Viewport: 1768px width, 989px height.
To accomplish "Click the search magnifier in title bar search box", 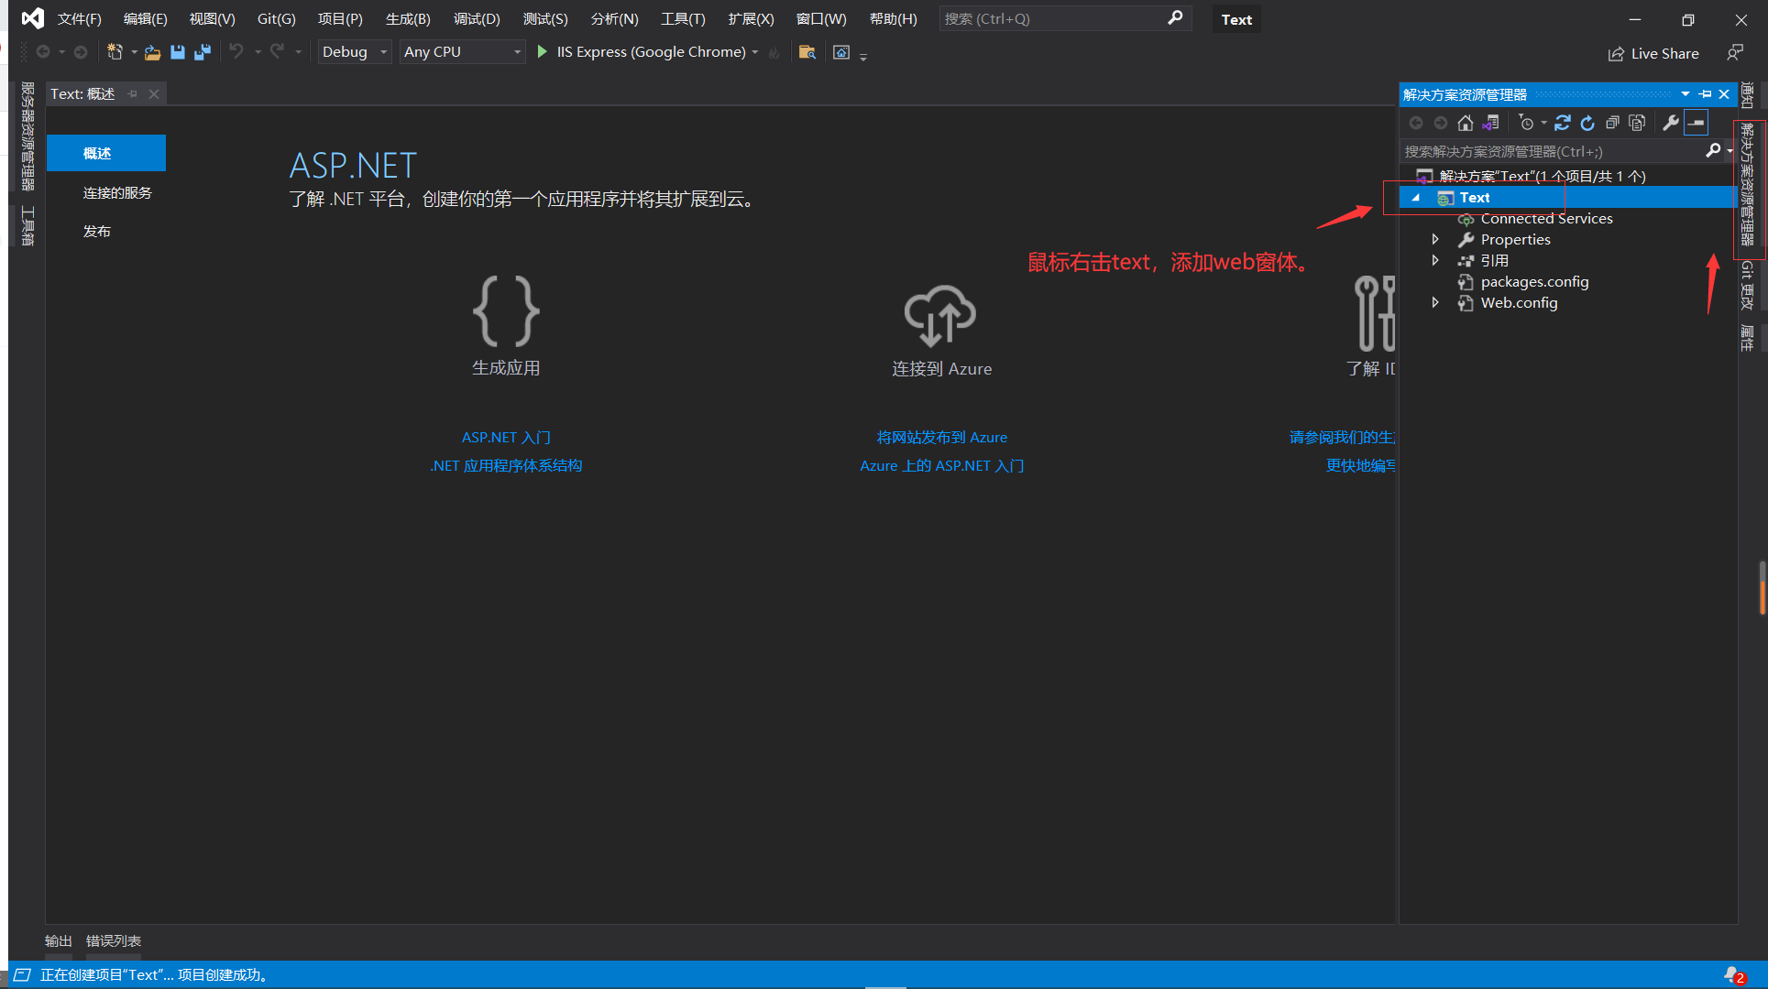I will click(x=1175, y=18).
